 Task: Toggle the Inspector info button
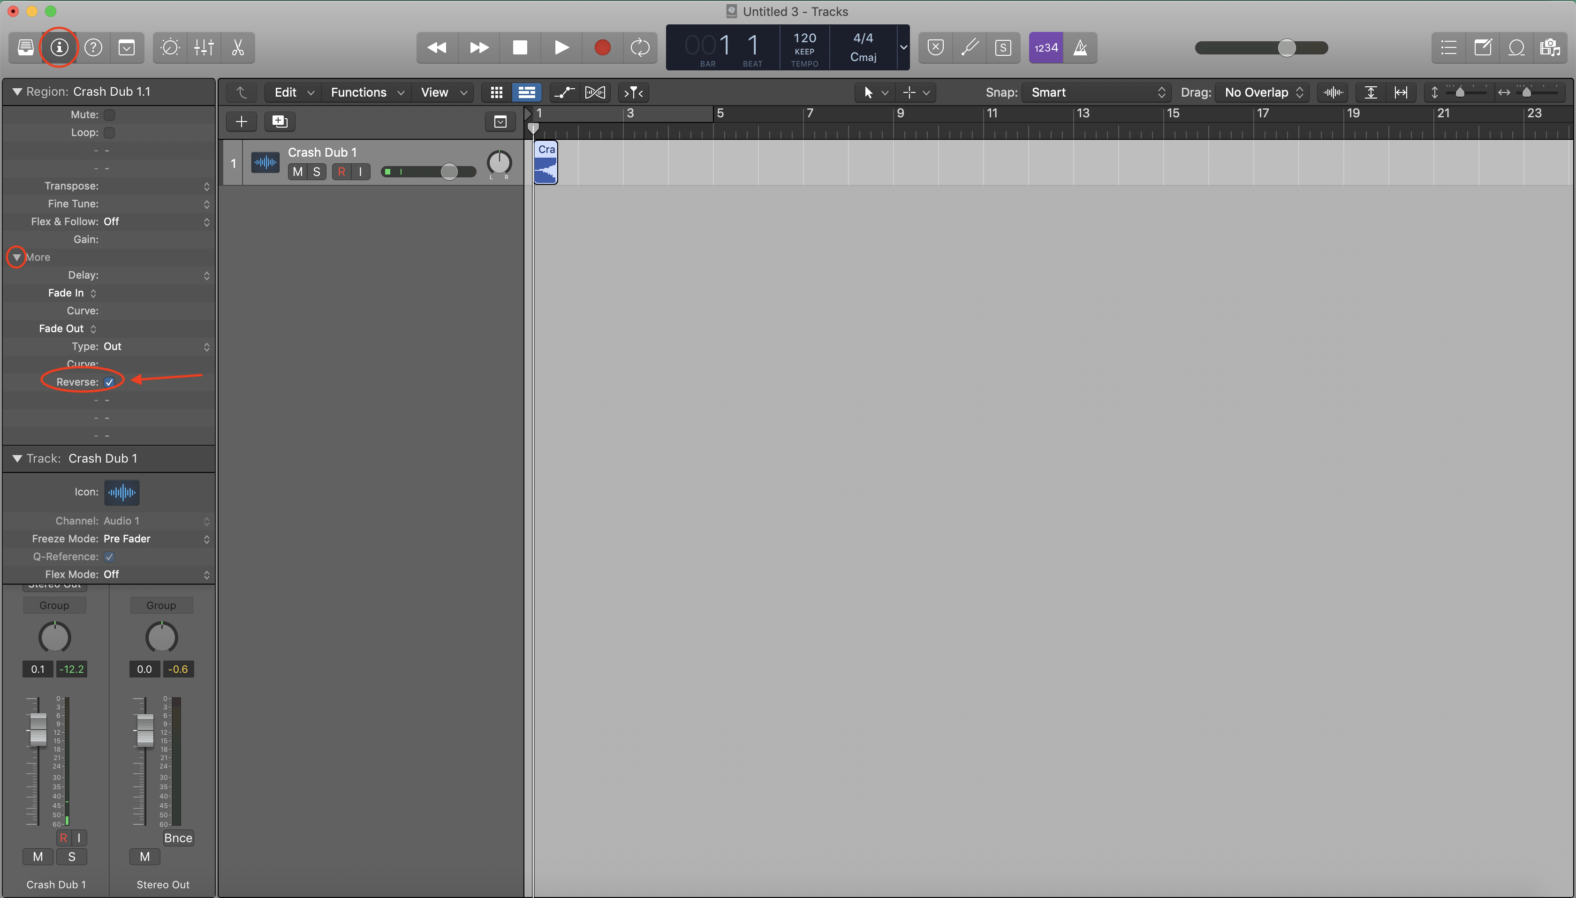(59, 47)
